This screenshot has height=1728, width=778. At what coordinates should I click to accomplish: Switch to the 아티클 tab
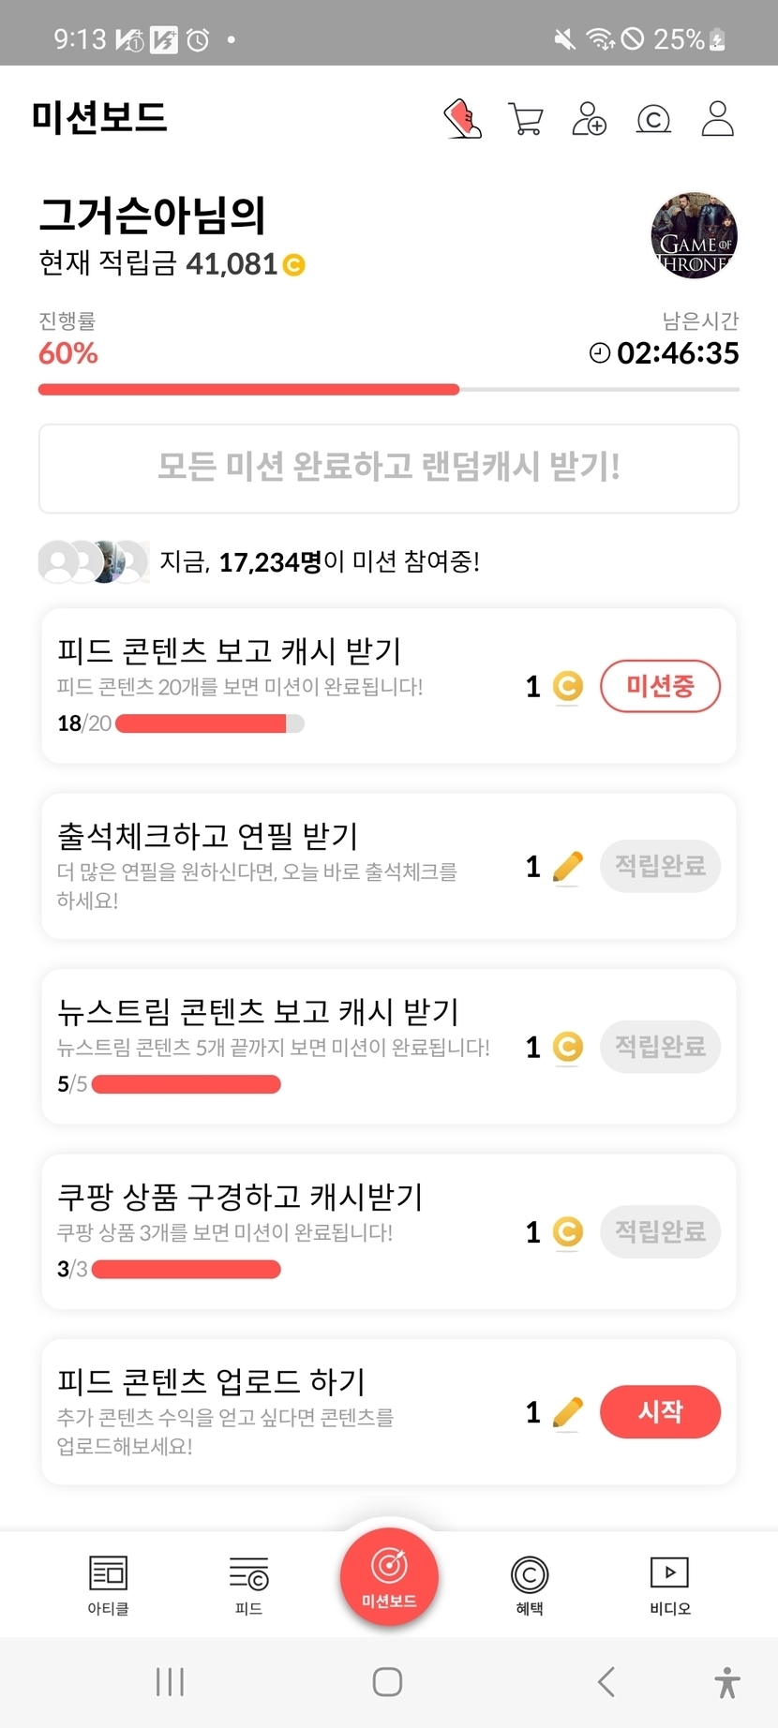[108, 1585]
